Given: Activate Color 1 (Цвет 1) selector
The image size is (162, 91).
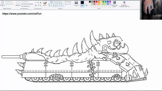Looking at the screenshot, I should click(82, 4).
